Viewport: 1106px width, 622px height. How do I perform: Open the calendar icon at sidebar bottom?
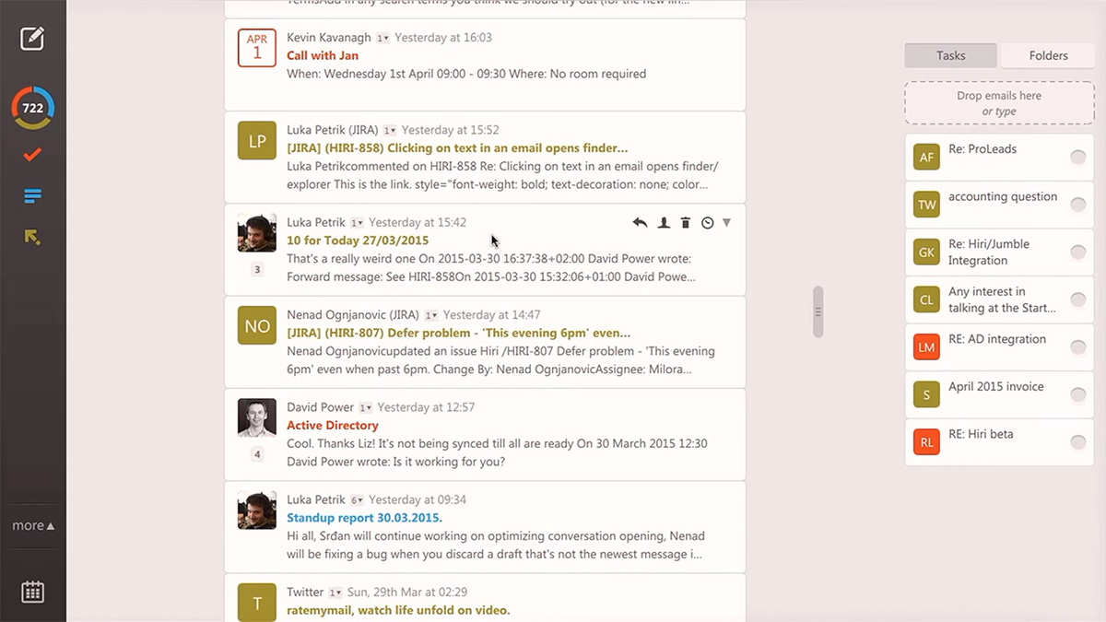pyautogui.click(x=32, y=592)
